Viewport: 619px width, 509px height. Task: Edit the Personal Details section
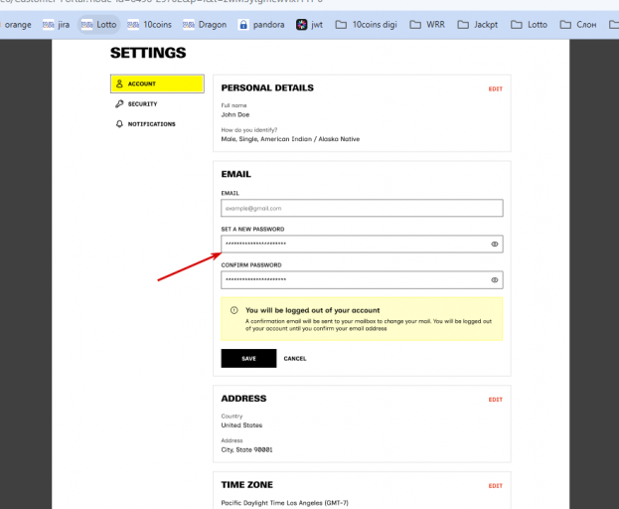[496, 88]
